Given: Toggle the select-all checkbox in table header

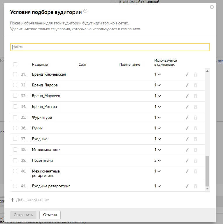Looking at the screenshot, I should coord(15,64).
